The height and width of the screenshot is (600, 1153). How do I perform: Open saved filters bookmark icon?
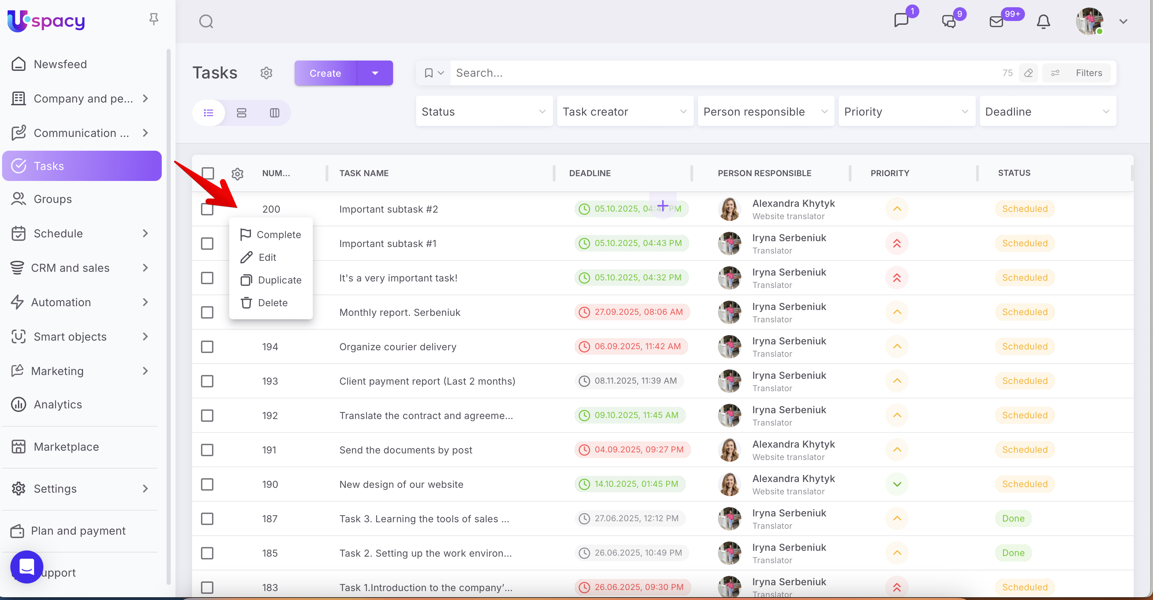tap(429, 73)
